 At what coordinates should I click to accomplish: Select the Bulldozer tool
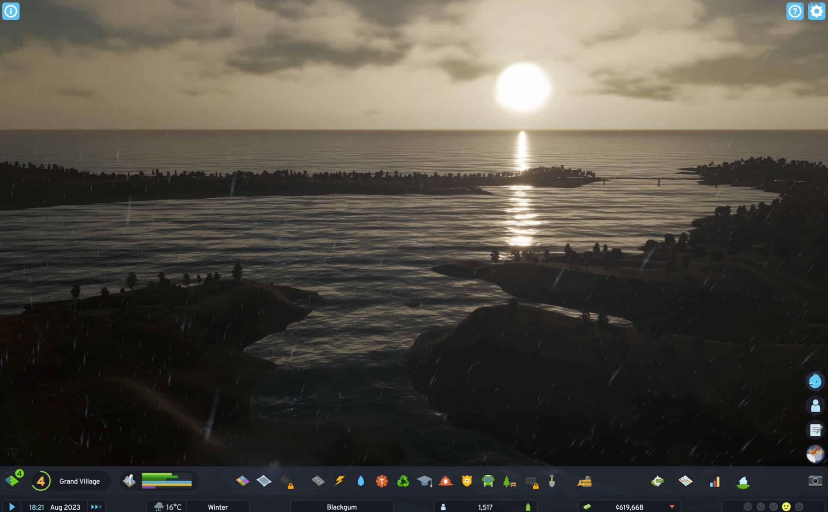pyautogui.click(x=584, y=481)
